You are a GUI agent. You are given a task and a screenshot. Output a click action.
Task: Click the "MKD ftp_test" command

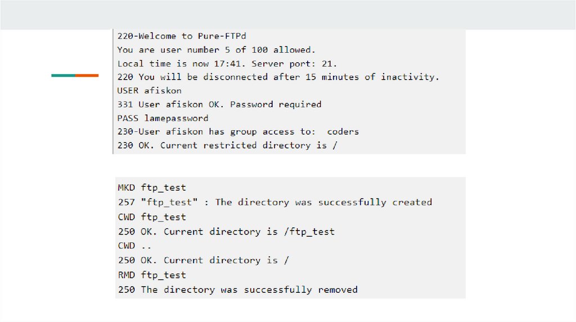click(x=151, y=187)
